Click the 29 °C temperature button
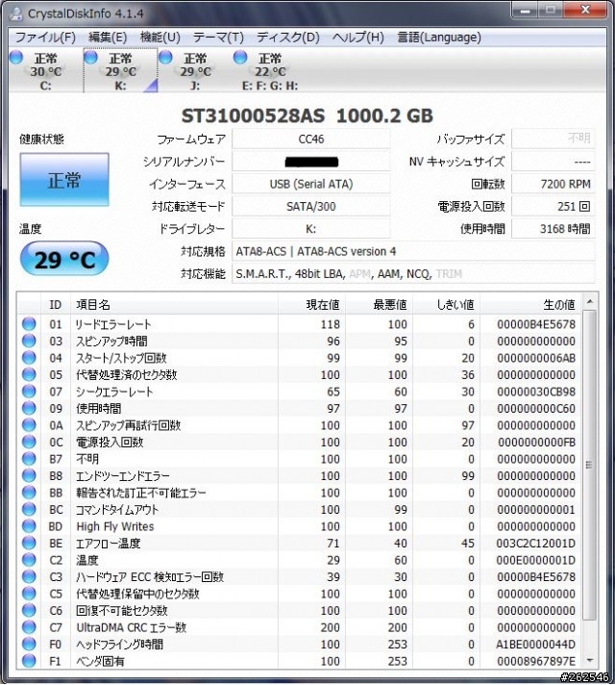This screenshot has height=685, width=615. click(x=64, y=259)
